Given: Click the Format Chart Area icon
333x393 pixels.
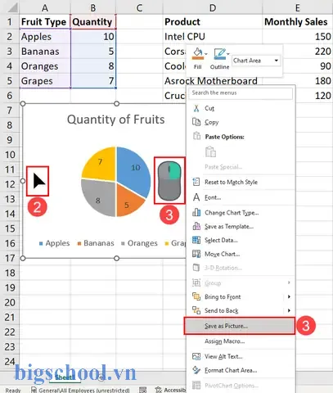Looking at the screenshot, I should coord(196,370).
